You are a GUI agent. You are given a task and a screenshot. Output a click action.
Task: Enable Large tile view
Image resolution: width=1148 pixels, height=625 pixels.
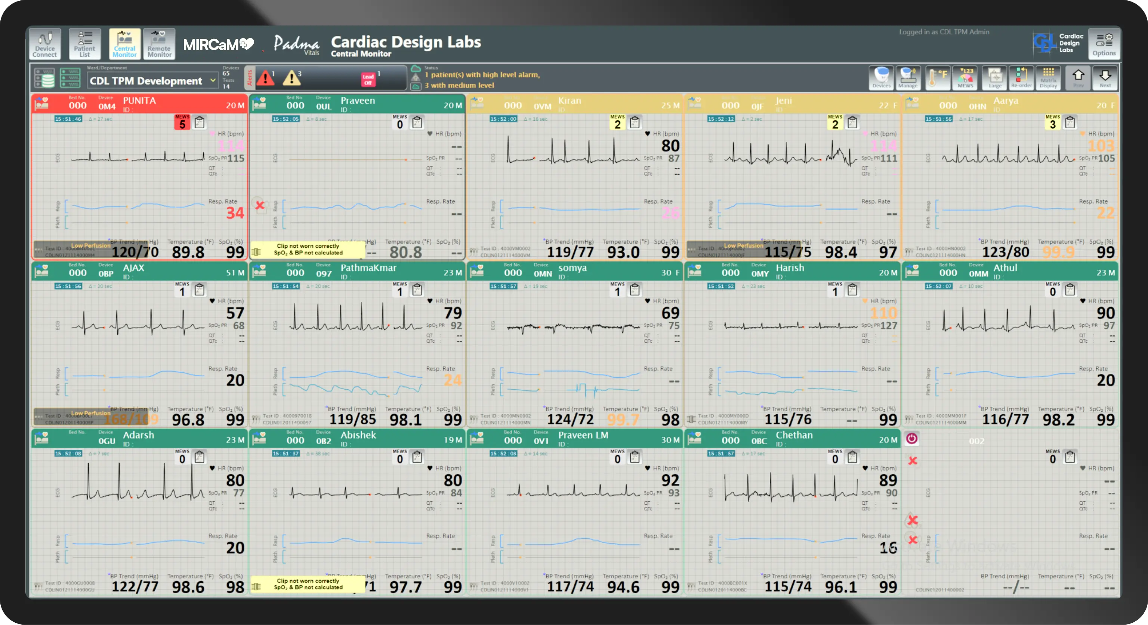(994, 78)
